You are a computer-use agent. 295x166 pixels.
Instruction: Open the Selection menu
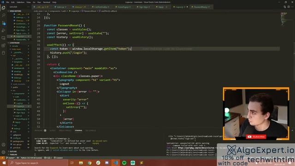[20, 2]
